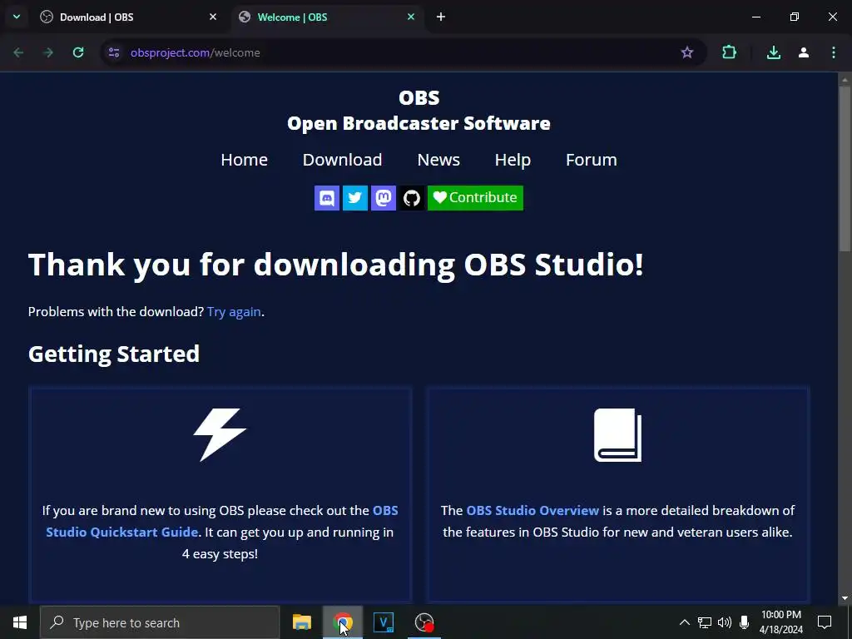This screenshot has width=852, height=639.
Task: Open the profile avatar icon
Action: click(804, 52)
